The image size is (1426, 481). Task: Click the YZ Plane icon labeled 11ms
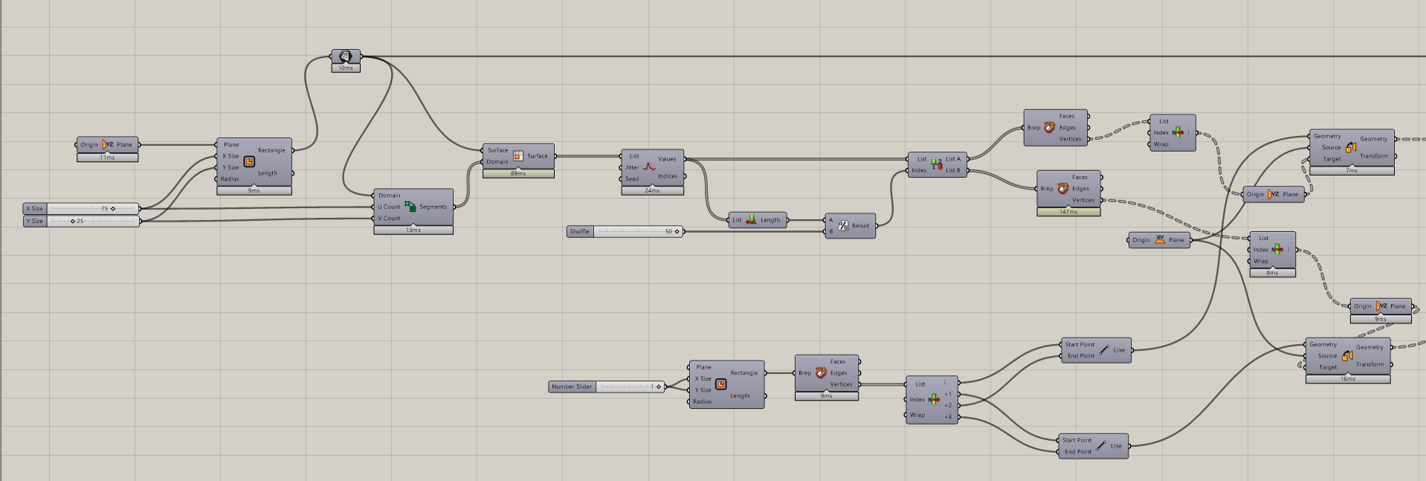point(108,145)
